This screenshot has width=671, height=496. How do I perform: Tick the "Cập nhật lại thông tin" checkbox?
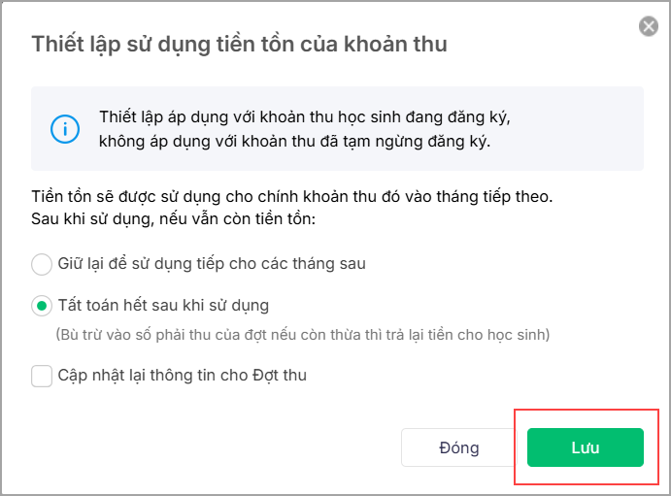tap(42, 376)
